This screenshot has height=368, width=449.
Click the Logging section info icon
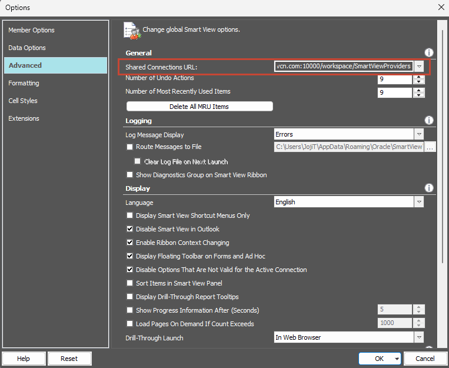point(428,120)
